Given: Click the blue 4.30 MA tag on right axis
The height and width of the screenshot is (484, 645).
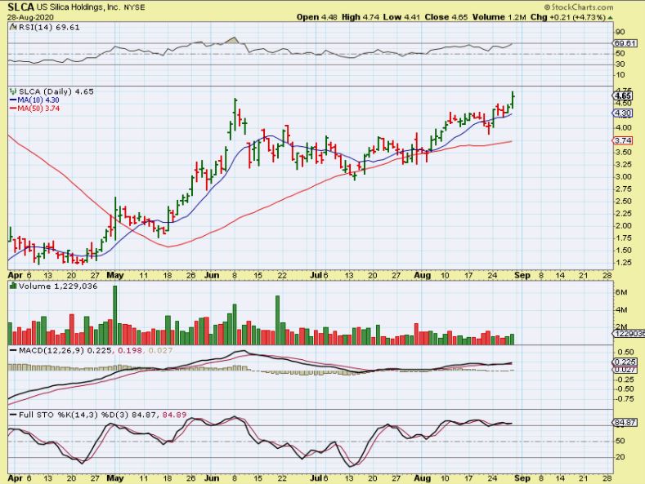Looking at the screenshot, I should 623,113.
